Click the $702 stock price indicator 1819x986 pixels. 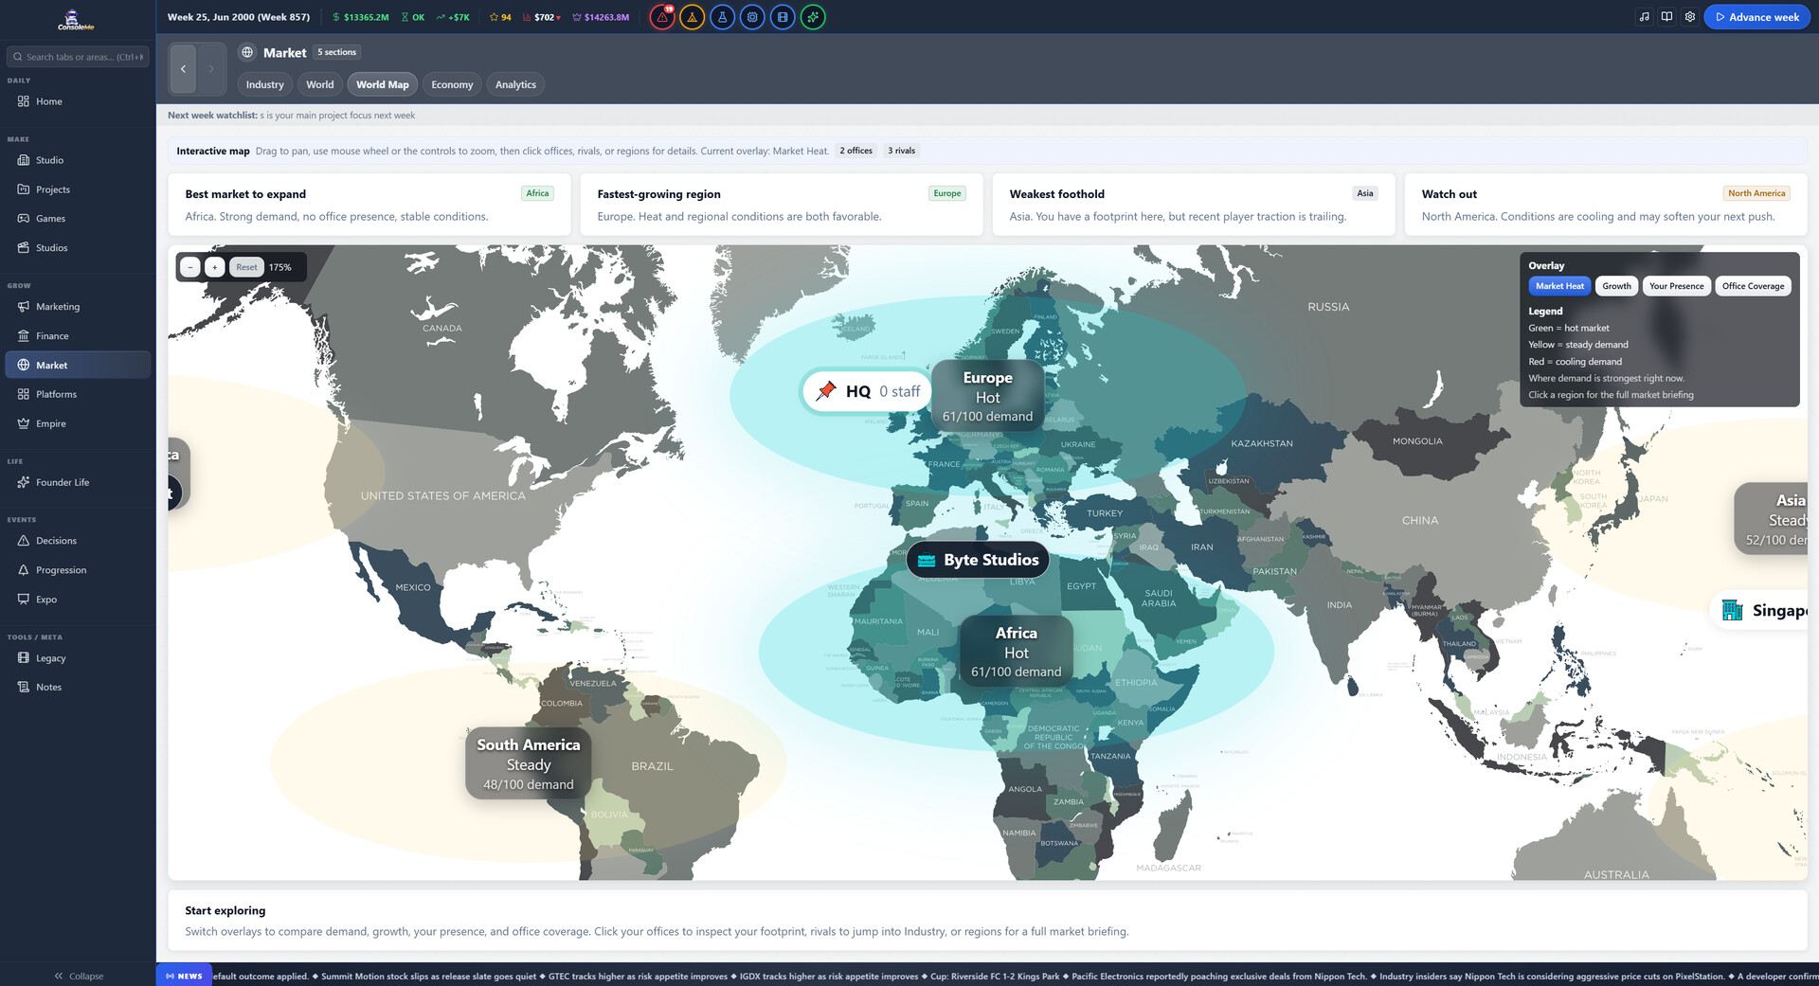541,17
